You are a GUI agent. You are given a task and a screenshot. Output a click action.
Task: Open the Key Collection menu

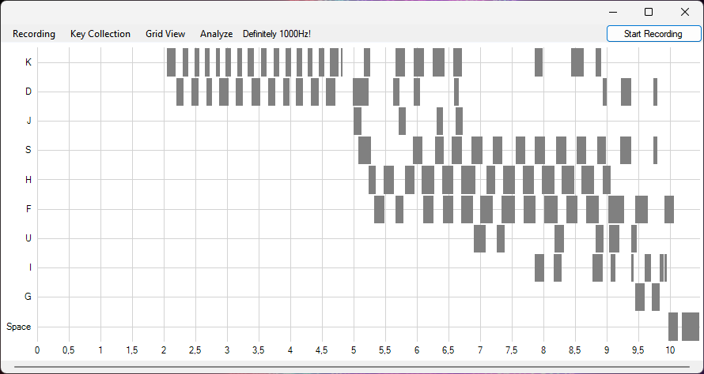(100, 34)
